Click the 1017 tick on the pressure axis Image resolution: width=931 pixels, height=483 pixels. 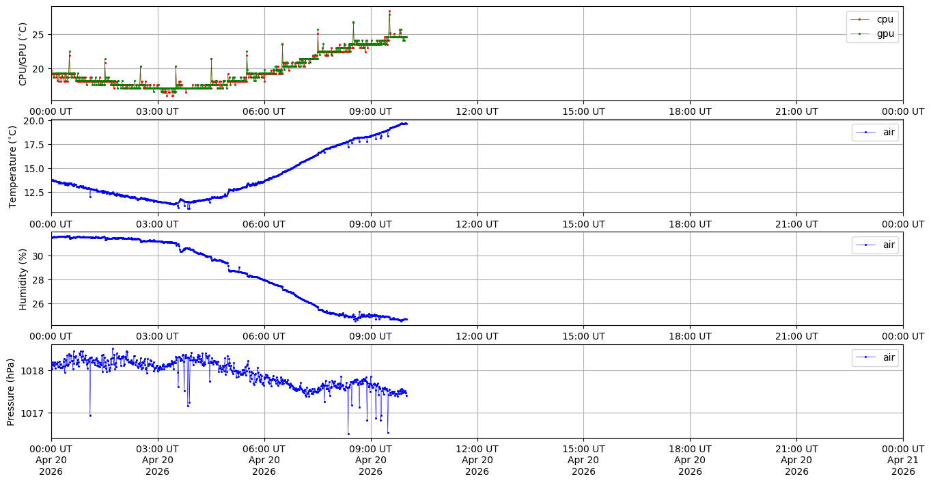[33, 413]
